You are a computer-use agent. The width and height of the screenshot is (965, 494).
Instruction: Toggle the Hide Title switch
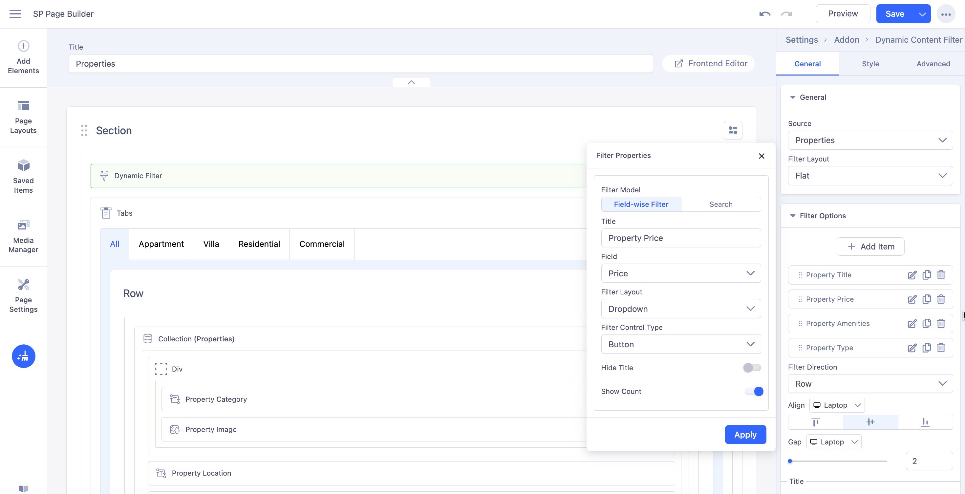click(752, 368)
